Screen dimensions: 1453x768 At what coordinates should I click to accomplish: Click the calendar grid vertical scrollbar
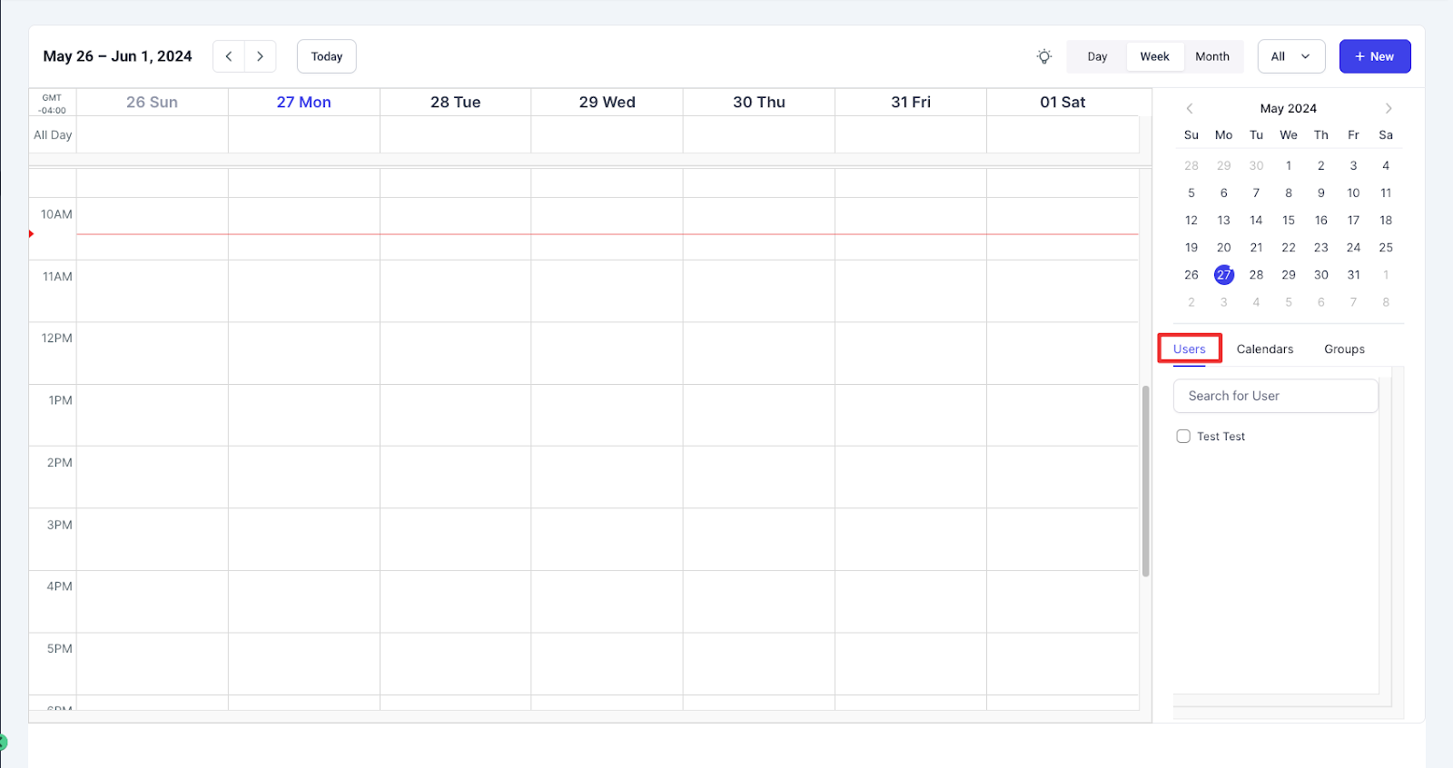pyautogui.click(x=1146, y=480)
